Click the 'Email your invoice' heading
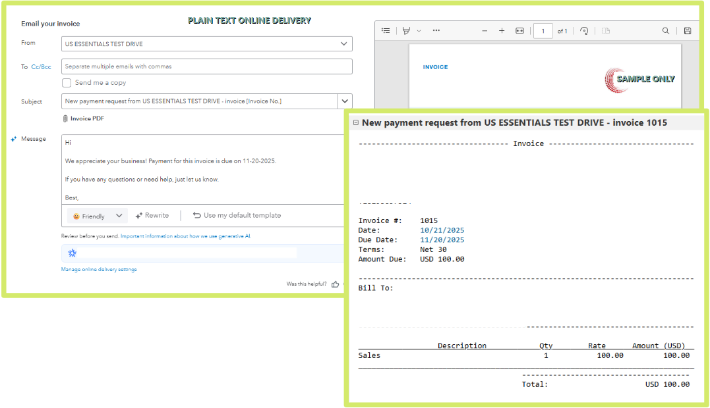This screenshot has width=710, height=408. pos(50,24)
